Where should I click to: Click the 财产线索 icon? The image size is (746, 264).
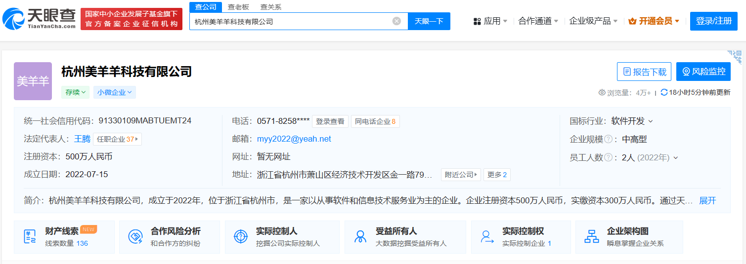pos(30,237)
